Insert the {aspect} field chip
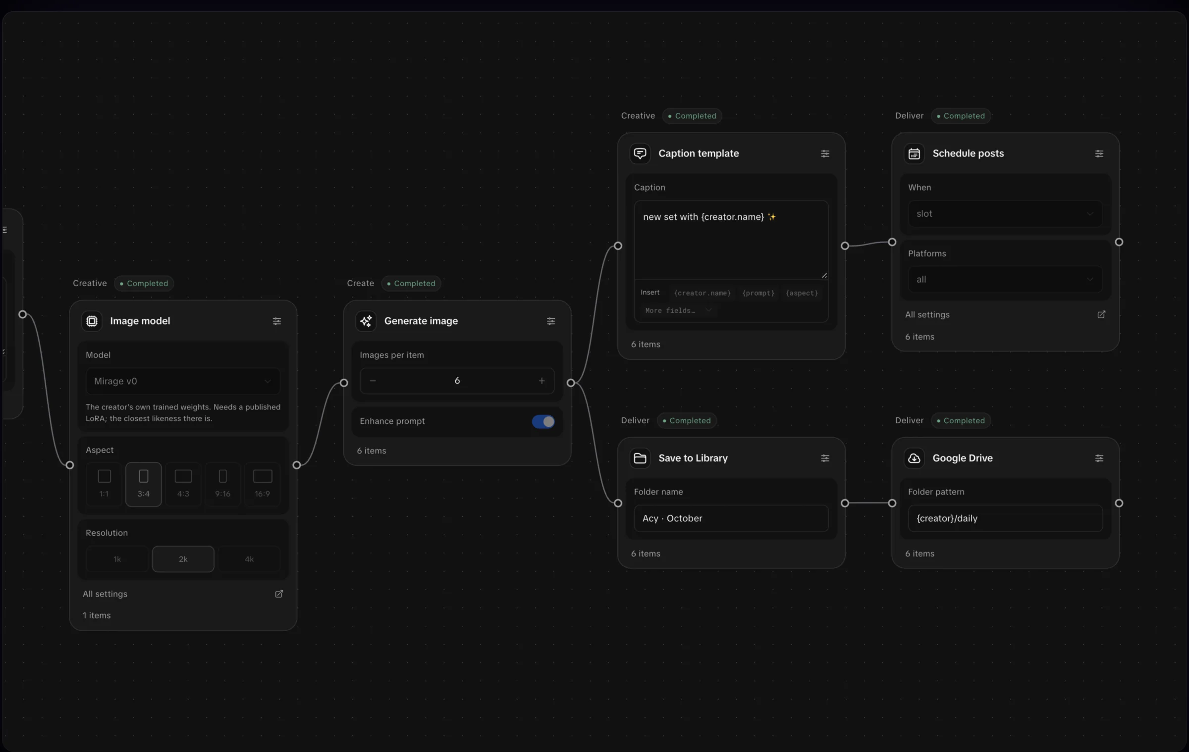The width and height of the screenshot is (1189, 752). 802,293
